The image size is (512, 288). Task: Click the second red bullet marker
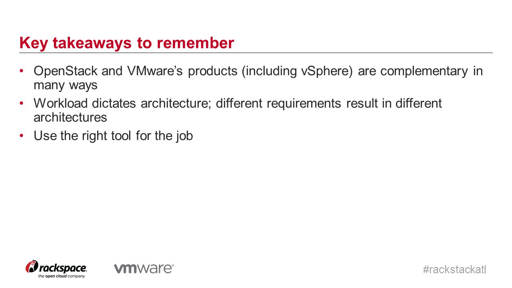click(x=22, y=104)
